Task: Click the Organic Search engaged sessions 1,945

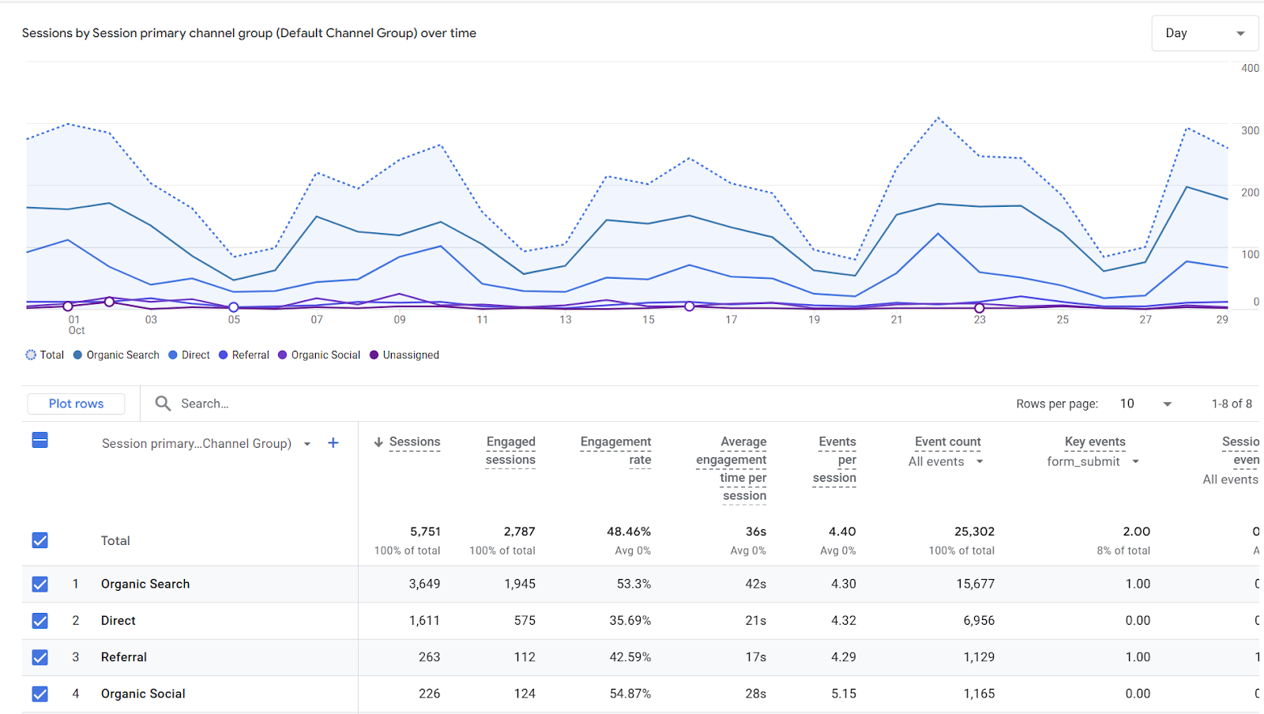Action: pos(520,584)
